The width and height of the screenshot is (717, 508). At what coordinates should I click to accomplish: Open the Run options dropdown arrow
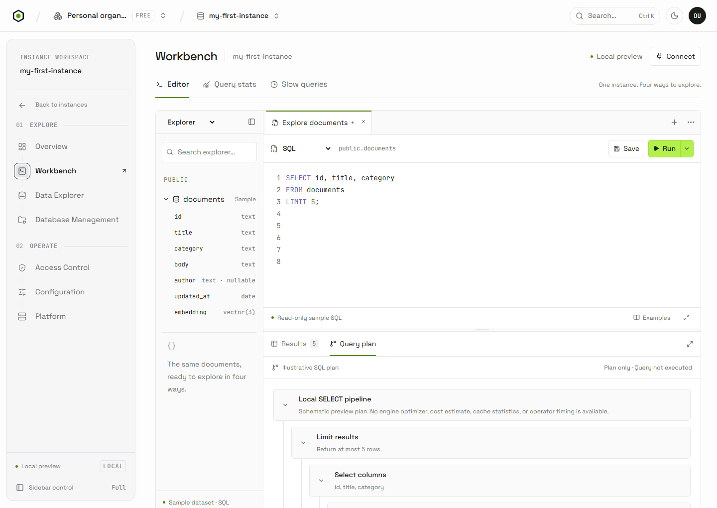[x=687, y=148]
